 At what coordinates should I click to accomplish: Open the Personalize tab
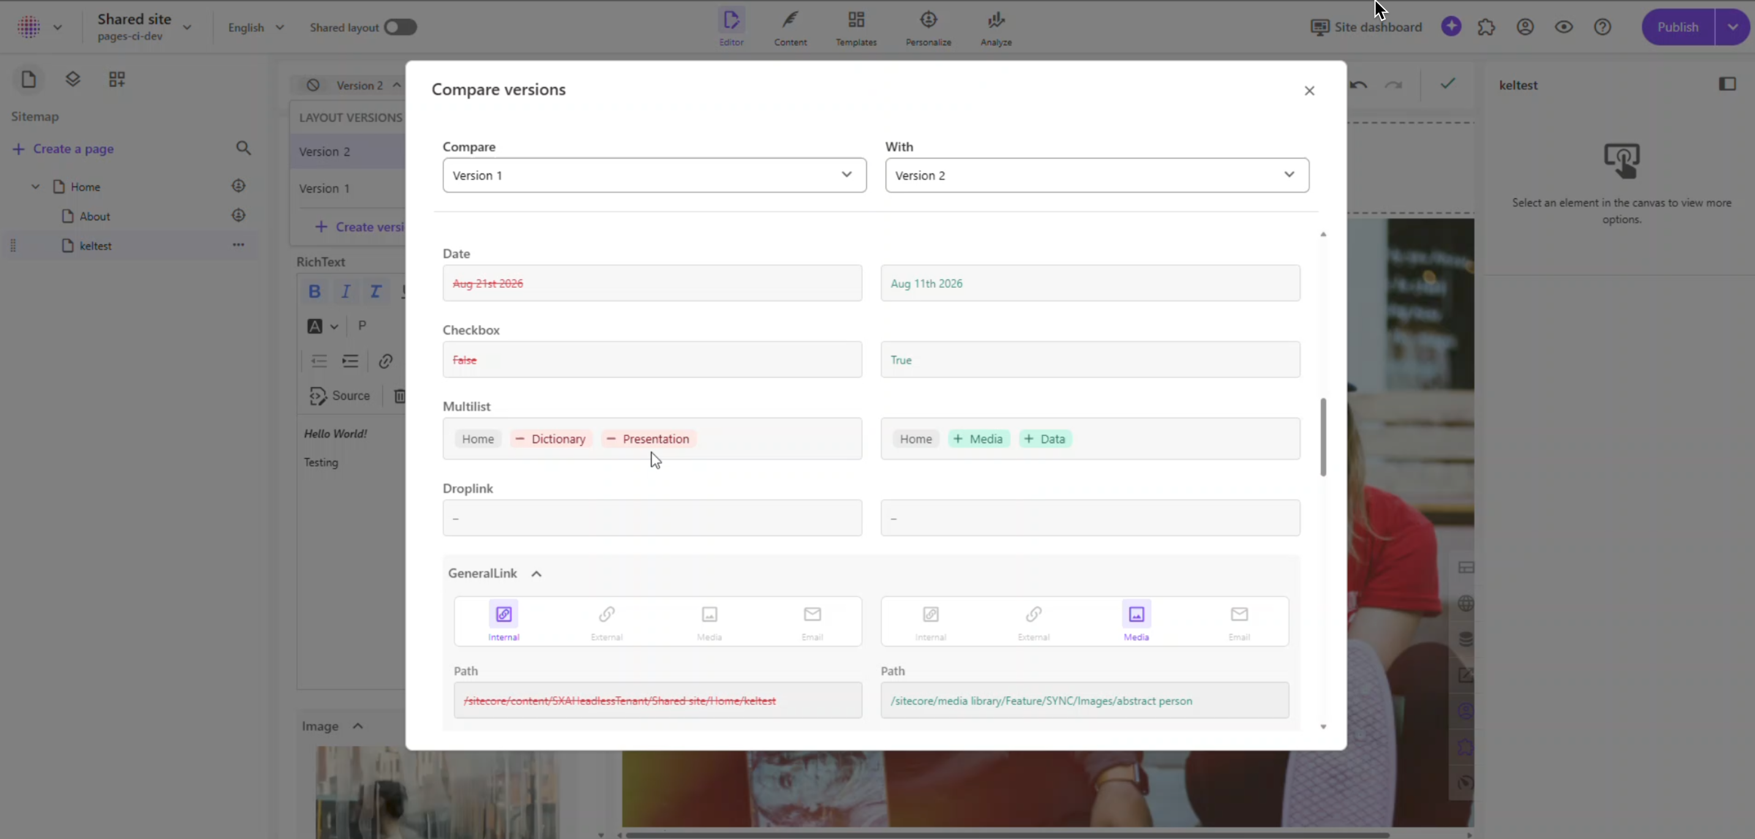click(x=928, y=28)
